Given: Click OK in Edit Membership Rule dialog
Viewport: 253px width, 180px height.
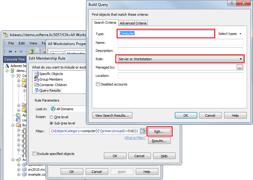Looking at the screenshot, I should coord(115,156).
